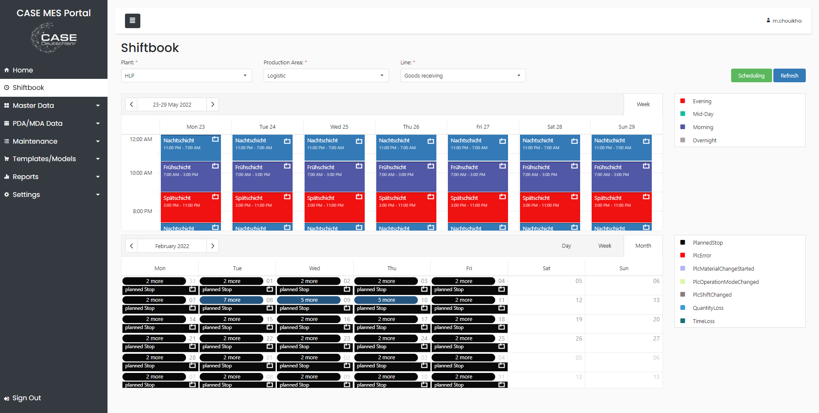
Task: Click Templates/Models cart icon
Action: pos(6,159)
